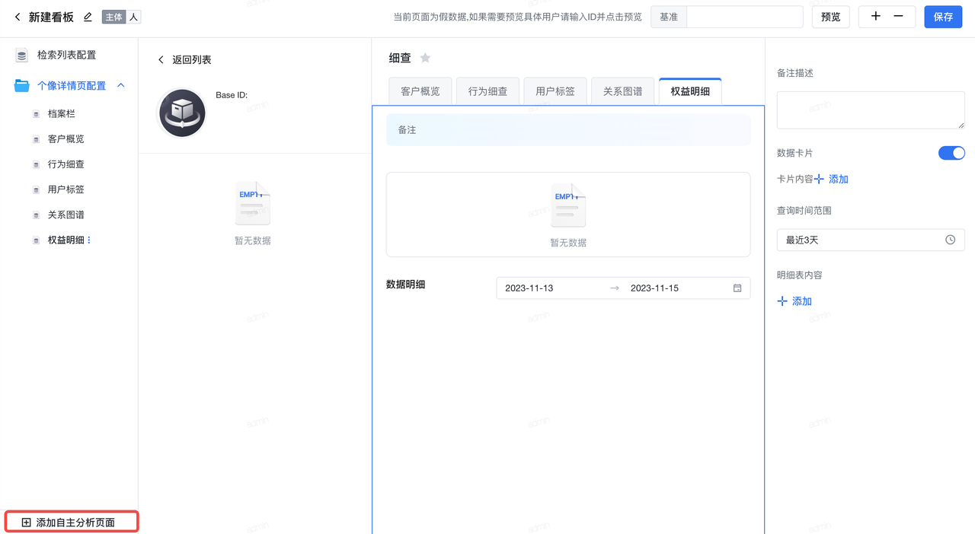Click the 预览 button

[x=830, y=17]
